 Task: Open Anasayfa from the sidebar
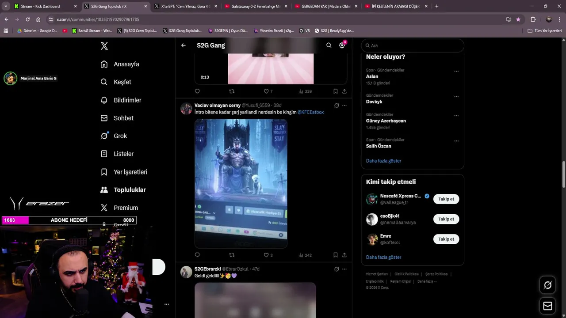[x=120, y=64]
